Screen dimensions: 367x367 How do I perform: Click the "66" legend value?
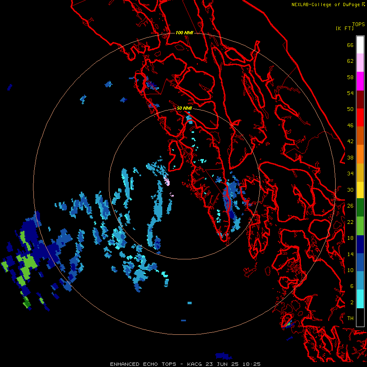coord(350,45)
